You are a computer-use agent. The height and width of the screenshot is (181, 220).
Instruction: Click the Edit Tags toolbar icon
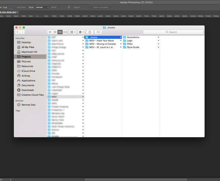98,32
